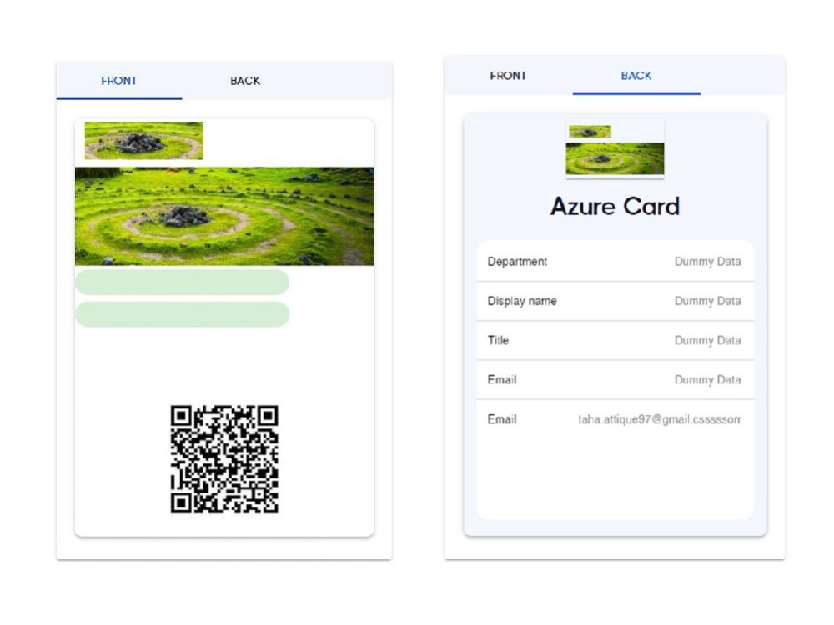The height and width of the screenshot is (625, 834).
Task: Click the second green placeholder bar on the front card
Action: coord(182,314)
